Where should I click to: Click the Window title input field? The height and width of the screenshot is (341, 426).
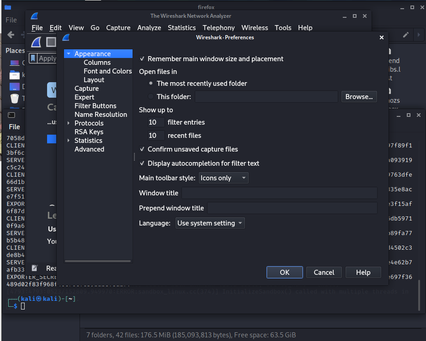[x=279, y=193]
